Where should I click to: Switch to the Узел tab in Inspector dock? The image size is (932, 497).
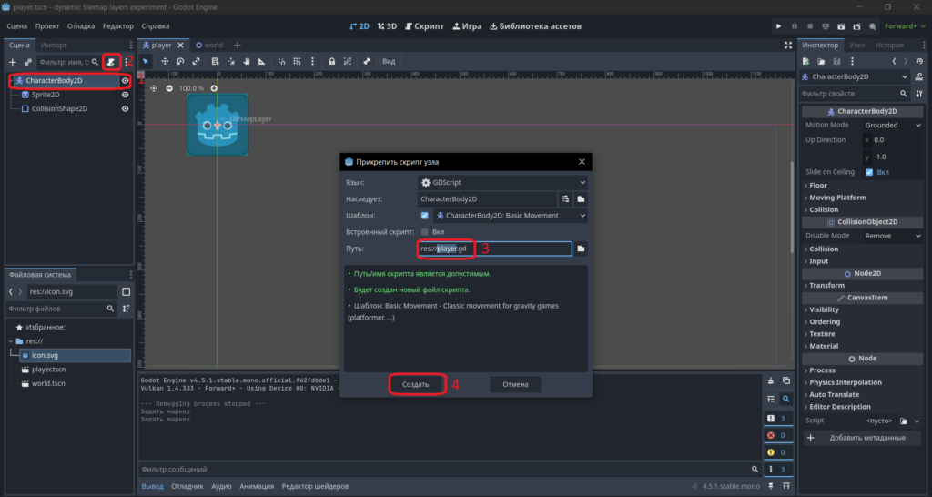pos(856,46)
